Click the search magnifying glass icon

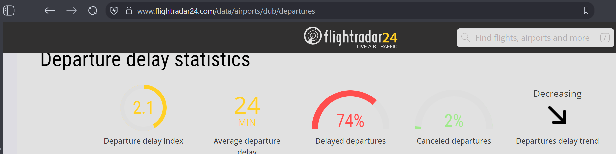465,38
